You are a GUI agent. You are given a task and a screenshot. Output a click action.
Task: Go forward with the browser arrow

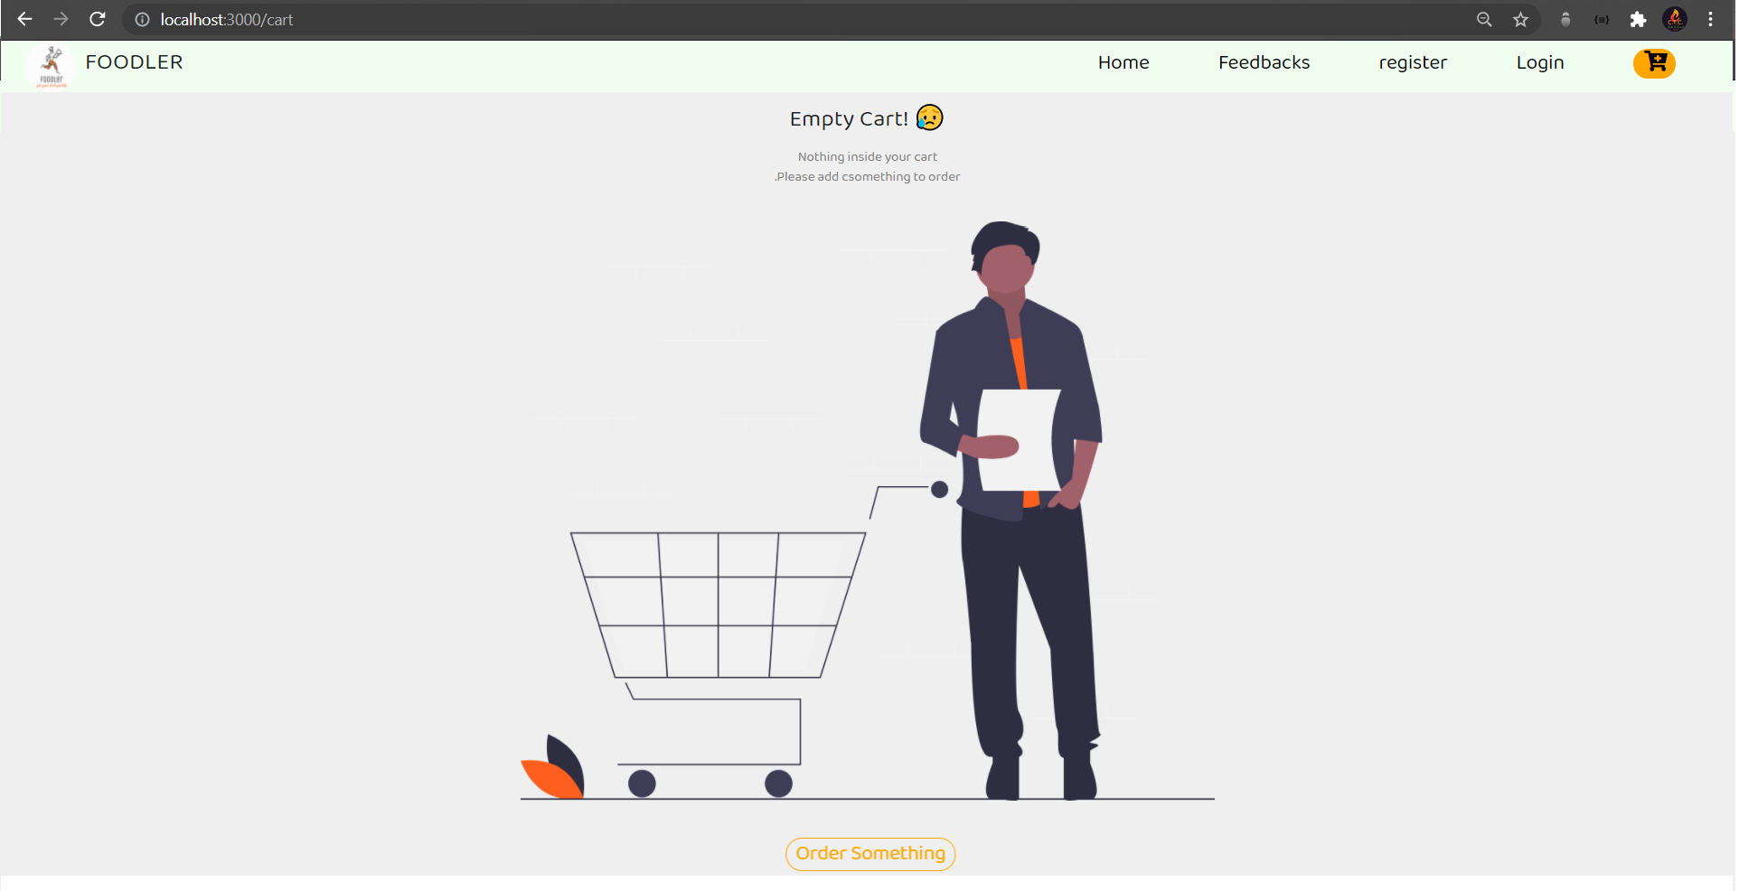61,19
